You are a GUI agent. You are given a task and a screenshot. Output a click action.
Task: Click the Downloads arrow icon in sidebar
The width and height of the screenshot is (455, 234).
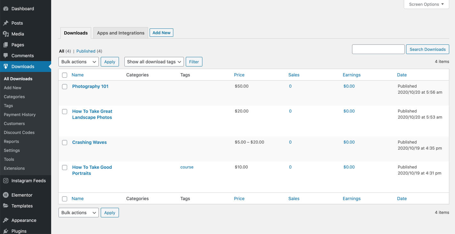click(x=6, y=66)
